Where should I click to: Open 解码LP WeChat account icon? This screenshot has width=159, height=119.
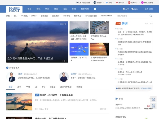click(122, 2)
